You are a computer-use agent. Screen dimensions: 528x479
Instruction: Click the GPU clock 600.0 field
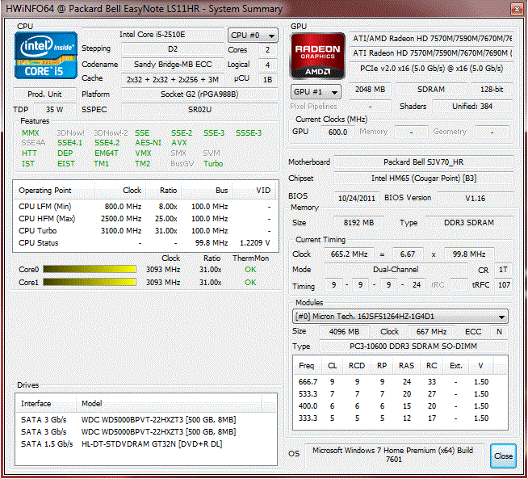(337, 132)
